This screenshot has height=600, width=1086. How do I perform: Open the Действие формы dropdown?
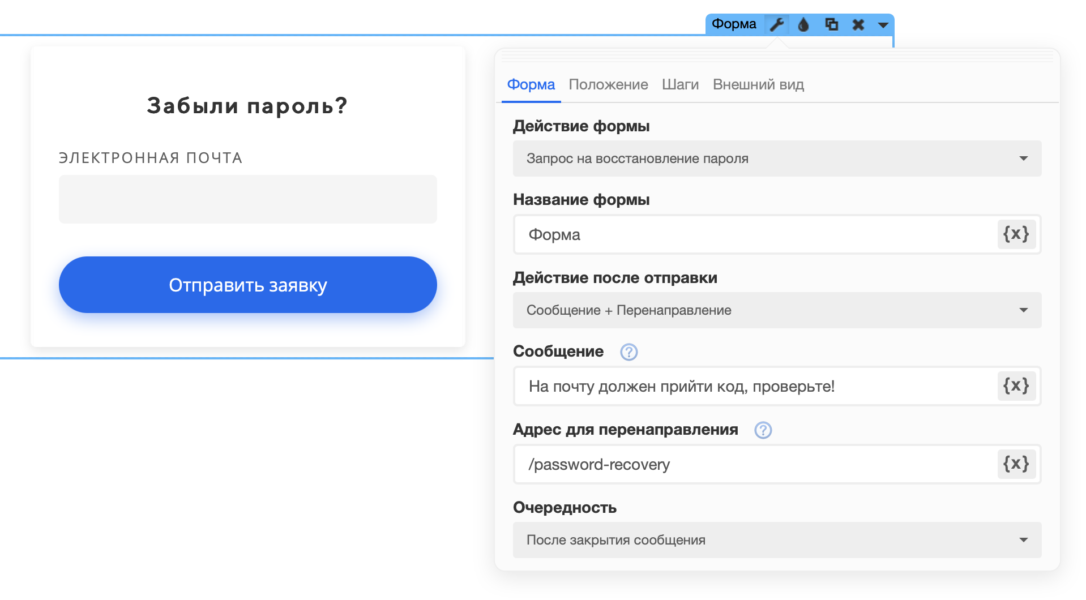[x=777, y=158]
